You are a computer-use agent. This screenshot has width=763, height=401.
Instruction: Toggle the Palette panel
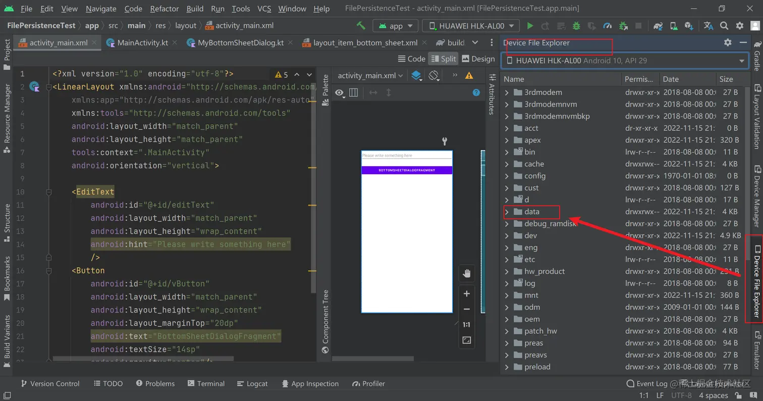click(325, 90)
